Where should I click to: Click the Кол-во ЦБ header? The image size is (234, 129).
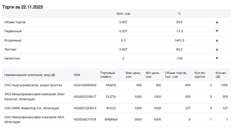(x=221, y=75)
